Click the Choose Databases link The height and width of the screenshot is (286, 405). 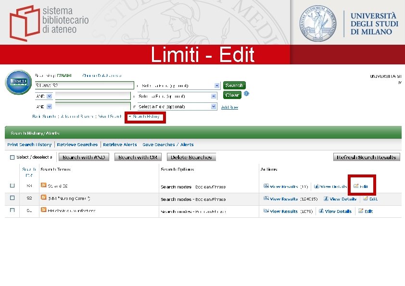(x=102, y=75)
